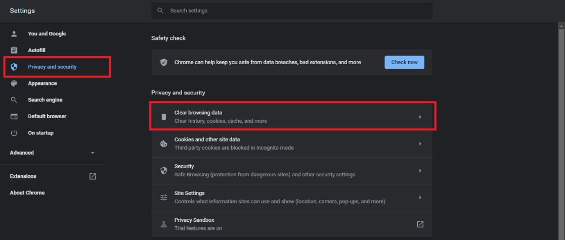Click the Appearance palette icon
Image resolution: width=565 pixels, height=240 pixels.
(x=14, y=83)
